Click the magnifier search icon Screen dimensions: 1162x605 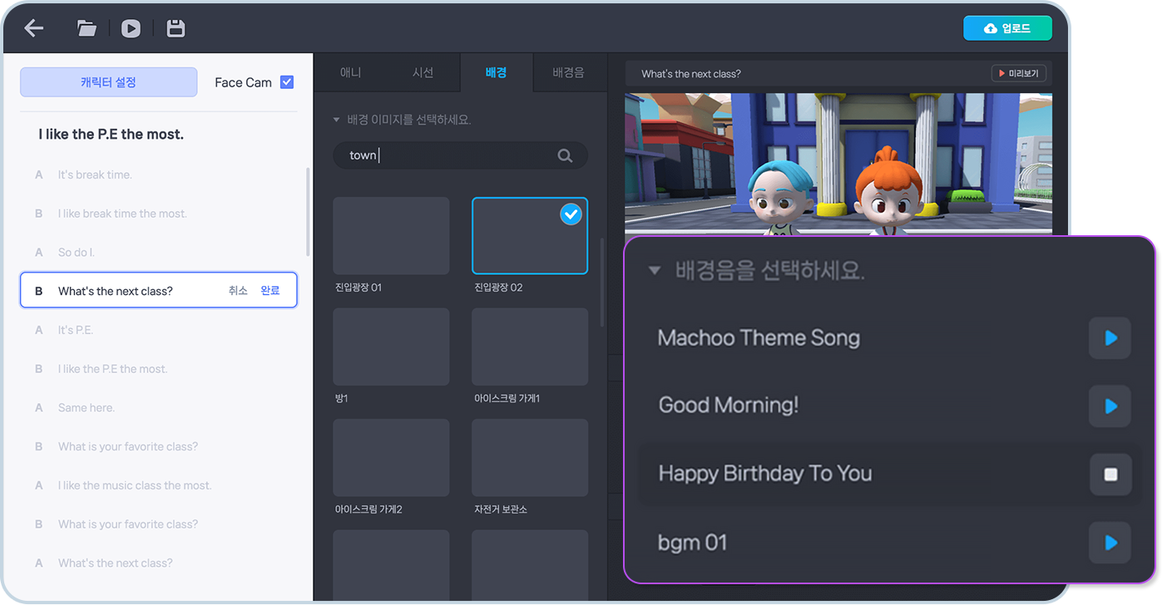tap(565, 155)
